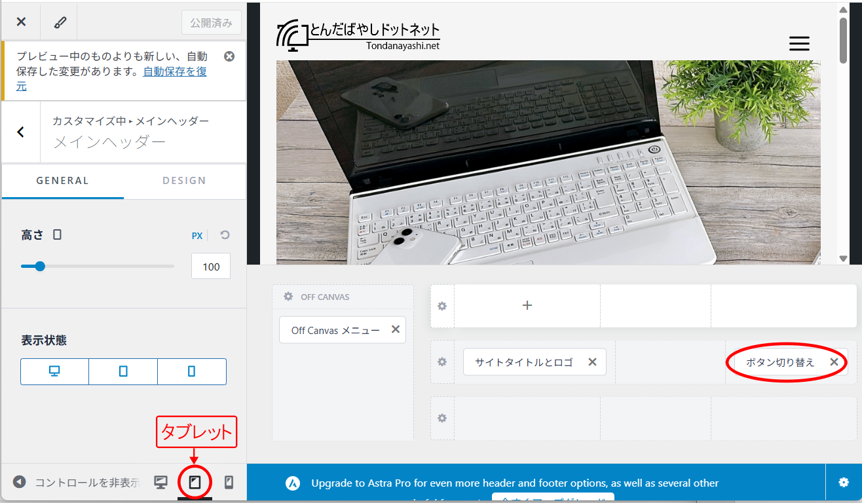Add an element with the plus icon

click(527, 305)
